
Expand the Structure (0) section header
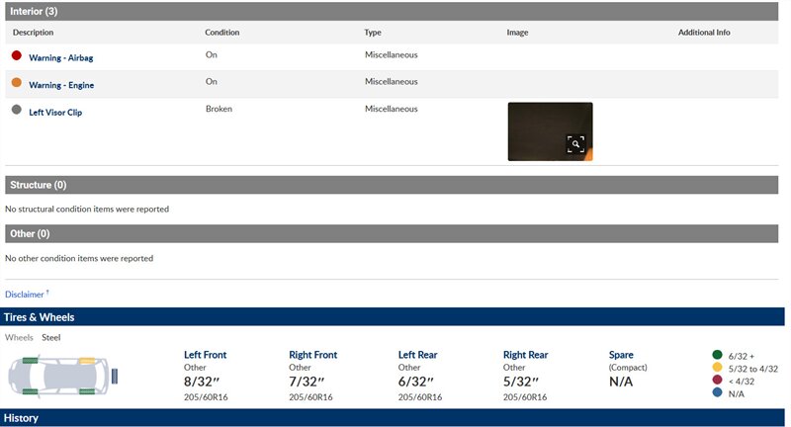pyautogui.click(x=395, y=185)
